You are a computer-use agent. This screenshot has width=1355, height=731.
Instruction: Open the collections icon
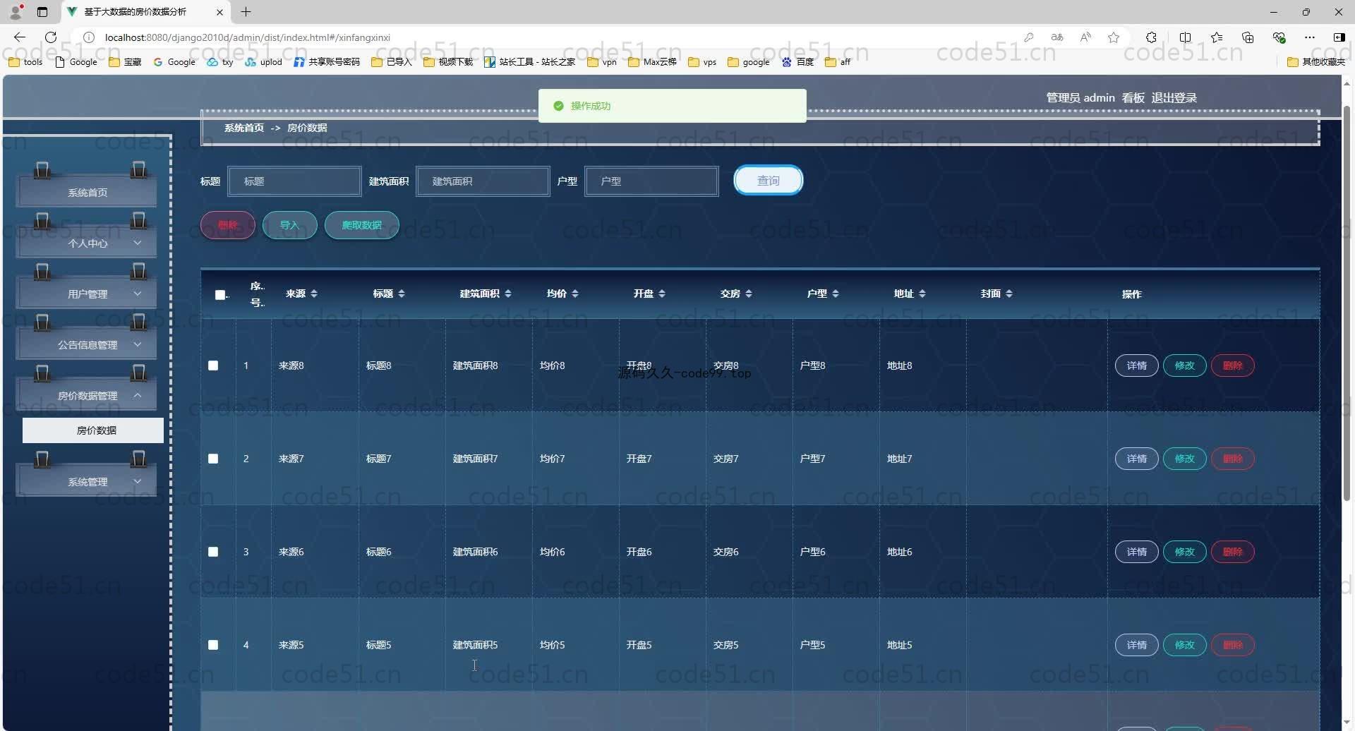[x=1248, y=37]
